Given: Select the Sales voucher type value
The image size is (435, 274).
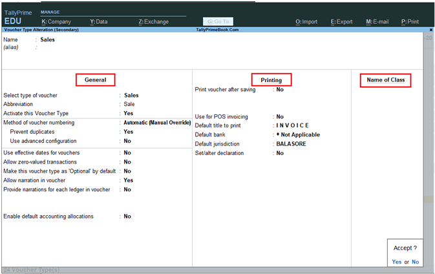Looking at the screenshot, I should tap(131, 96).
